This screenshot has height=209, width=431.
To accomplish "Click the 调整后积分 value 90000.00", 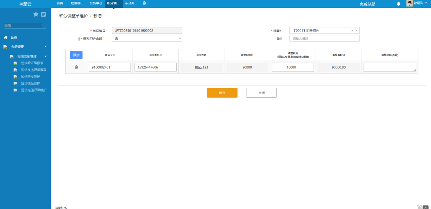I will pyautogui.click(x=339, y=67).
